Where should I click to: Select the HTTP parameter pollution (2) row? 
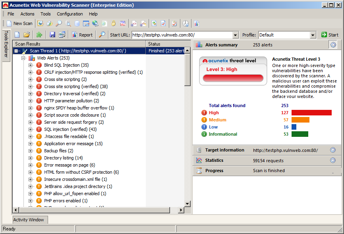72,101
